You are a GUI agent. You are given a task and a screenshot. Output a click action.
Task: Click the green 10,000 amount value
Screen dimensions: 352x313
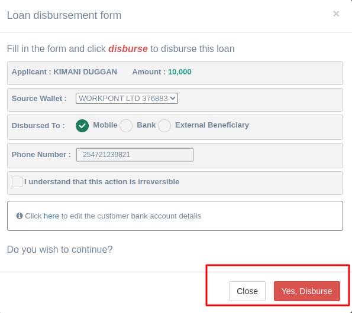(180, 72)
